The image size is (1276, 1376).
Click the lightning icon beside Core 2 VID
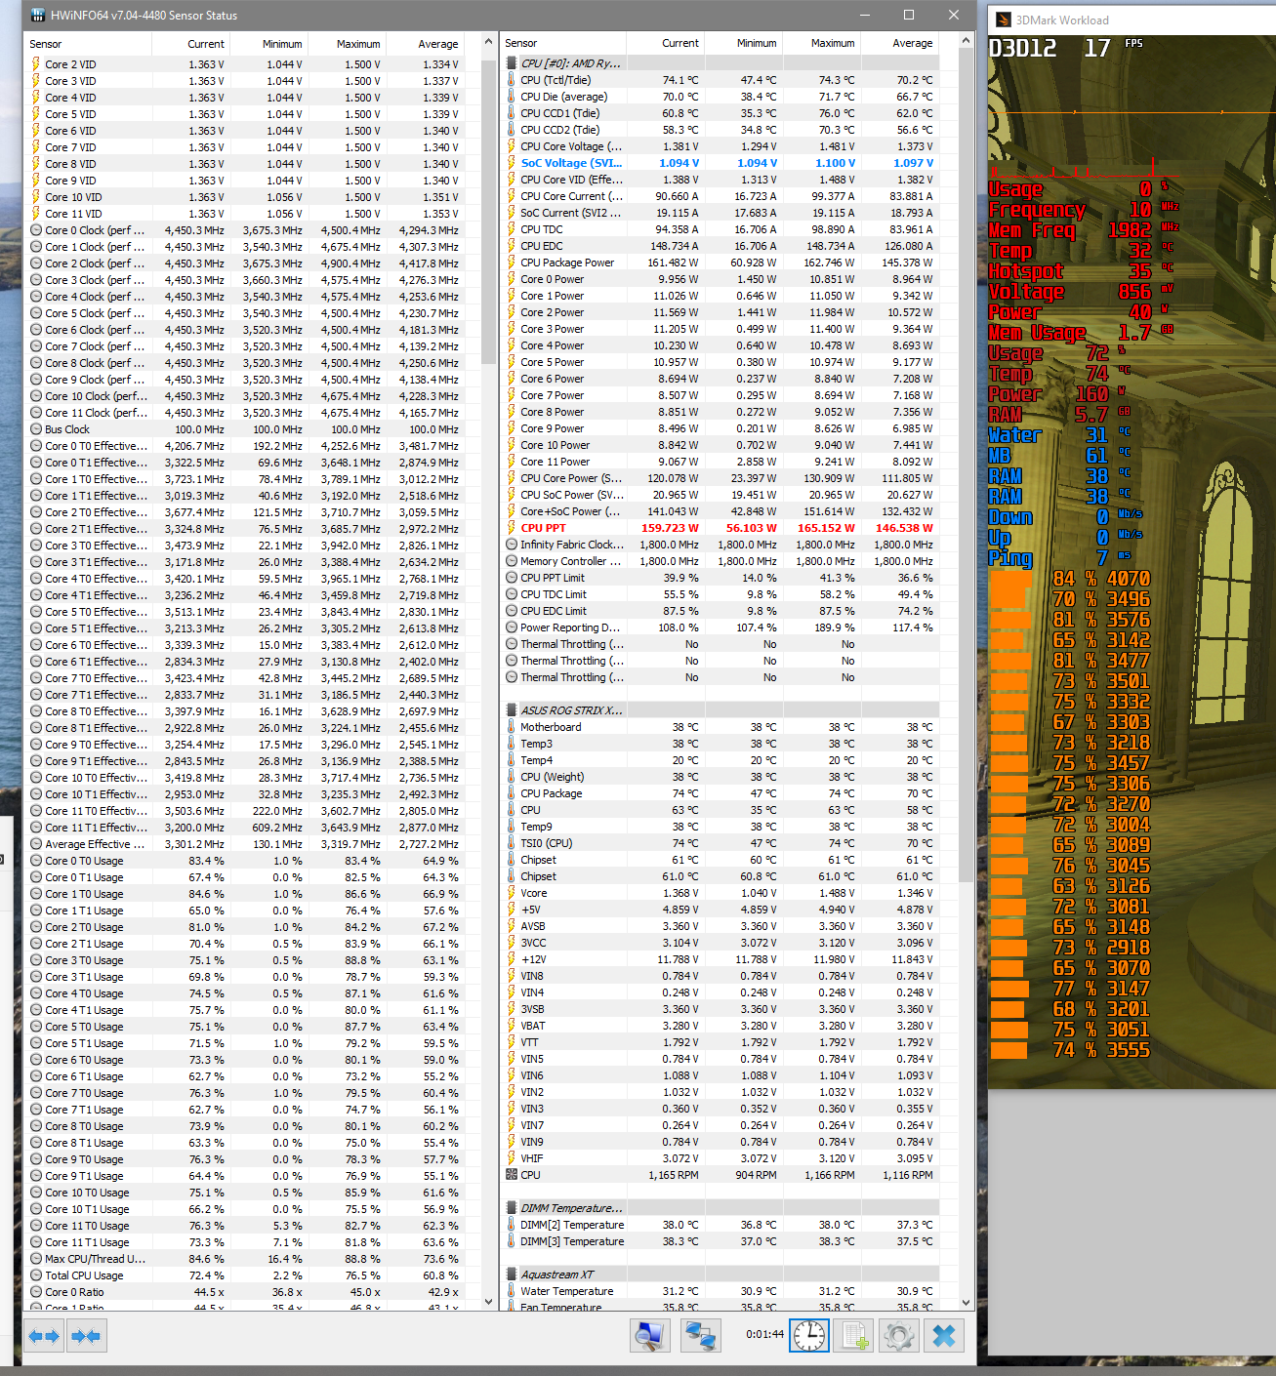[36, 64]
